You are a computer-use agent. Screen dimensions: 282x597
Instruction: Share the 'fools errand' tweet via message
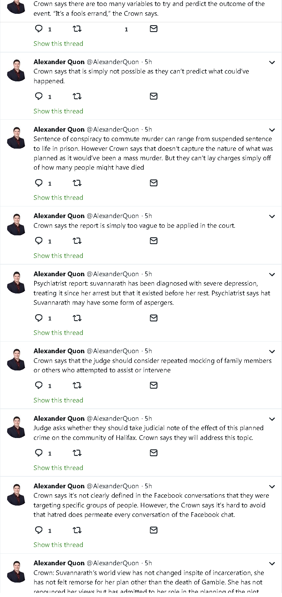(153, 29)
